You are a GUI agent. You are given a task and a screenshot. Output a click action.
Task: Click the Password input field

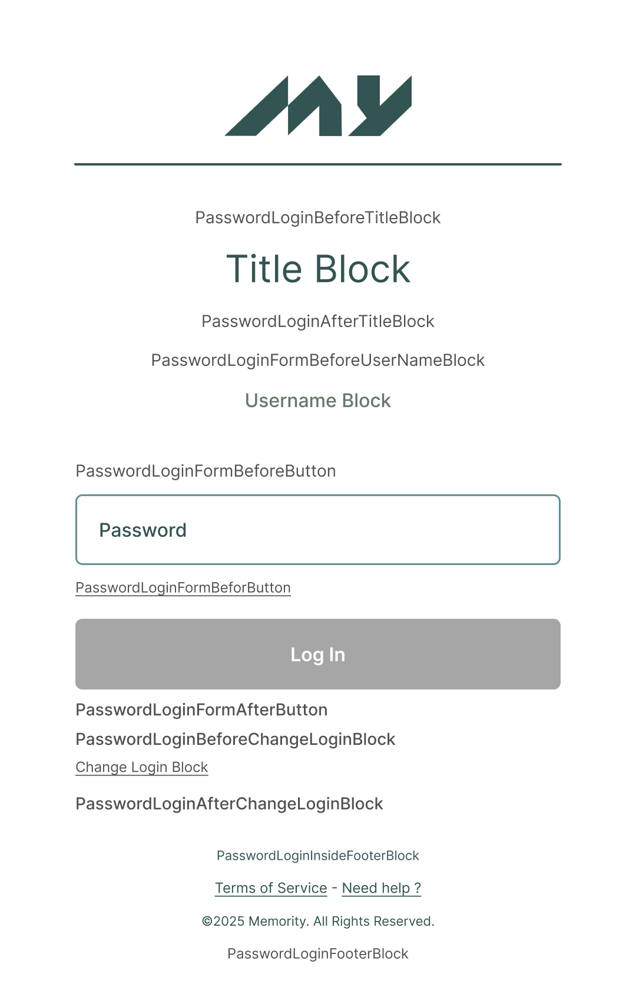pyautogui.click(x=318, y=529)
